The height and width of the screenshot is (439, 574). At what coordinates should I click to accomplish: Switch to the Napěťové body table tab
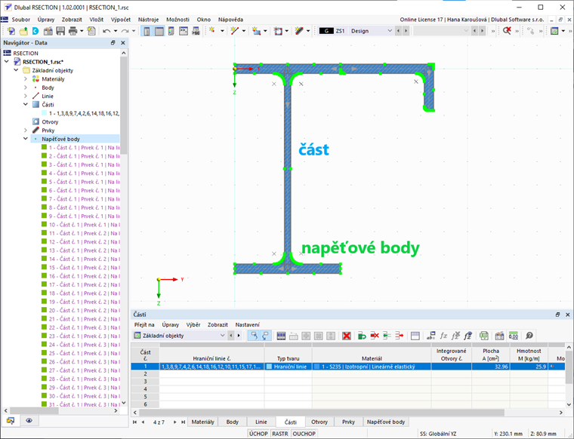(x=386, y=422)
